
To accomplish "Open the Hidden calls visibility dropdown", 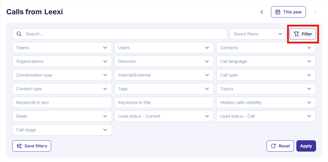I will coord(266,102).
